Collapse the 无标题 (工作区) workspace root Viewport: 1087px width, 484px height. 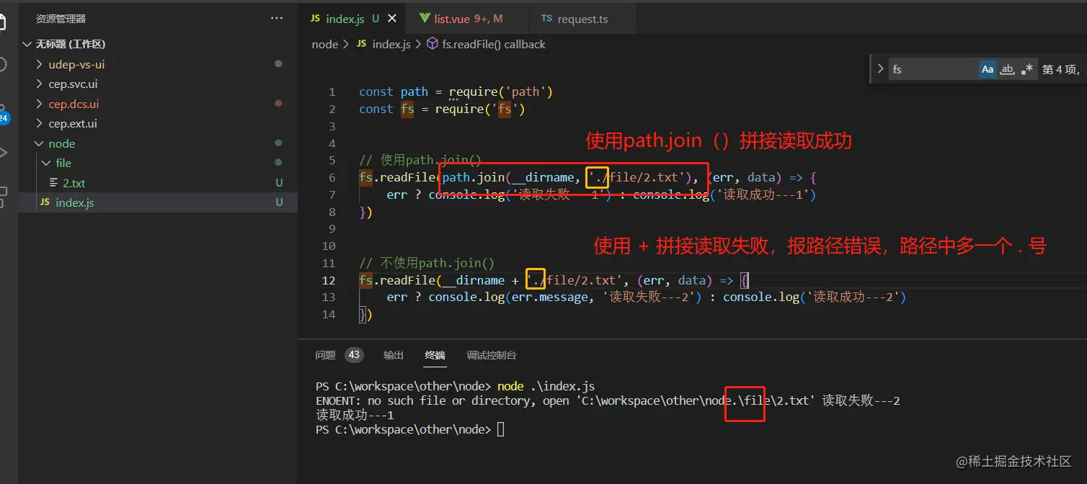tap(27, 44)
